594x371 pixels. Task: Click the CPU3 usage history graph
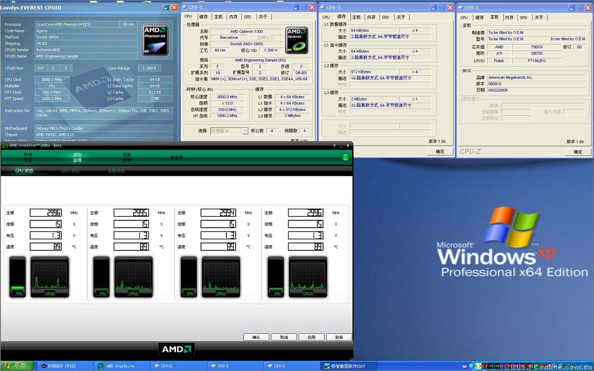pyautogui.click(x=308, y=276)
